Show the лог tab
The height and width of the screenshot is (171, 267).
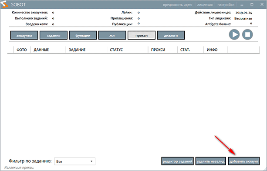coord(112,35)
